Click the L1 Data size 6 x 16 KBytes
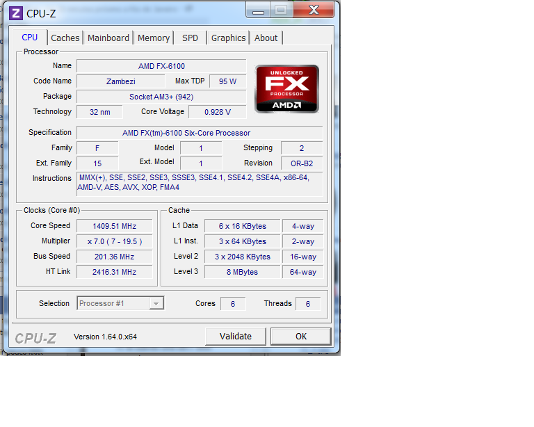 coord(243,226)
